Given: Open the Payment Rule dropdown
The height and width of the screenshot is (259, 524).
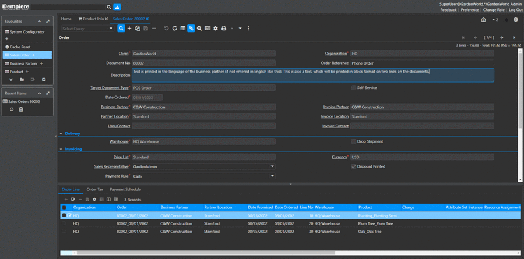Looking at the screenshot, I should click(272, 176).
